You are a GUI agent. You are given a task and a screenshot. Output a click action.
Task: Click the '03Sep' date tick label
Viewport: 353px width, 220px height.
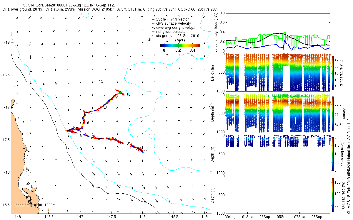click(x=265, y=217)
